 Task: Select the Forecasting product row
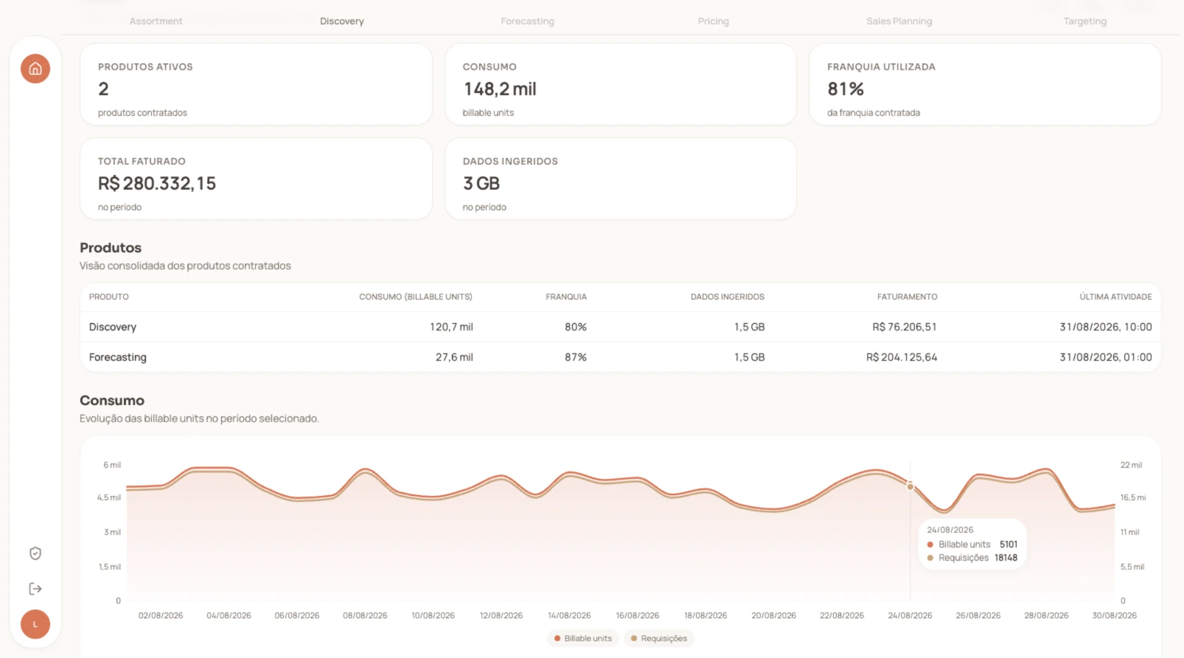(x=620, y=357)
